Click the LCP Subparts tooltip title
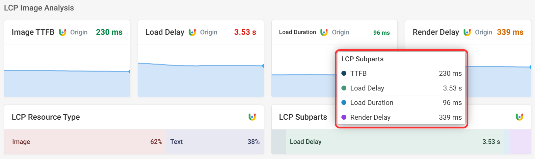The image size is (535, 159). pyautogui.click(x=362, y=59)
